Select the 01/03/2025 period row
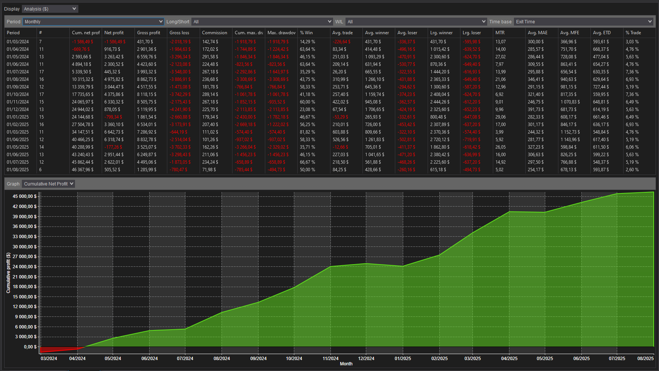 click(330, 132)
